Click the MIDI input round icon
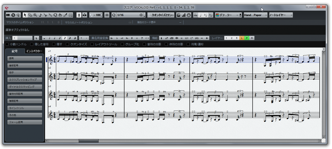 click(x=189, y=15)
